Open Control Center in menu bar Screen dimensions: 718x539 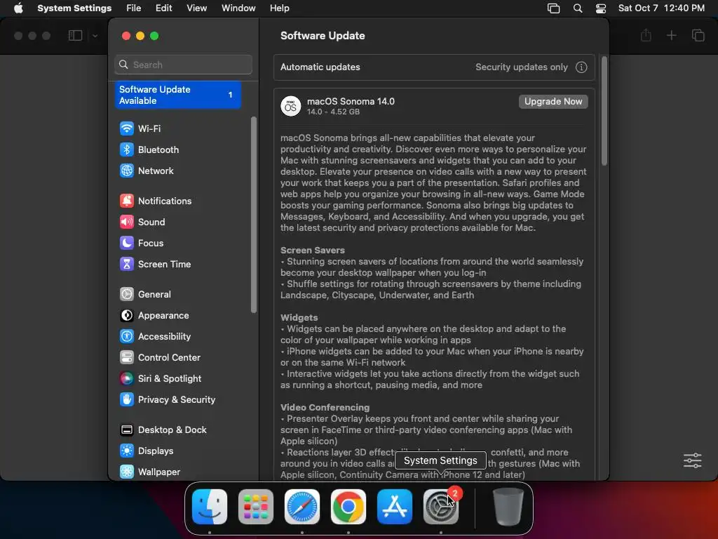pyautogui.click(x=601, y=8)
